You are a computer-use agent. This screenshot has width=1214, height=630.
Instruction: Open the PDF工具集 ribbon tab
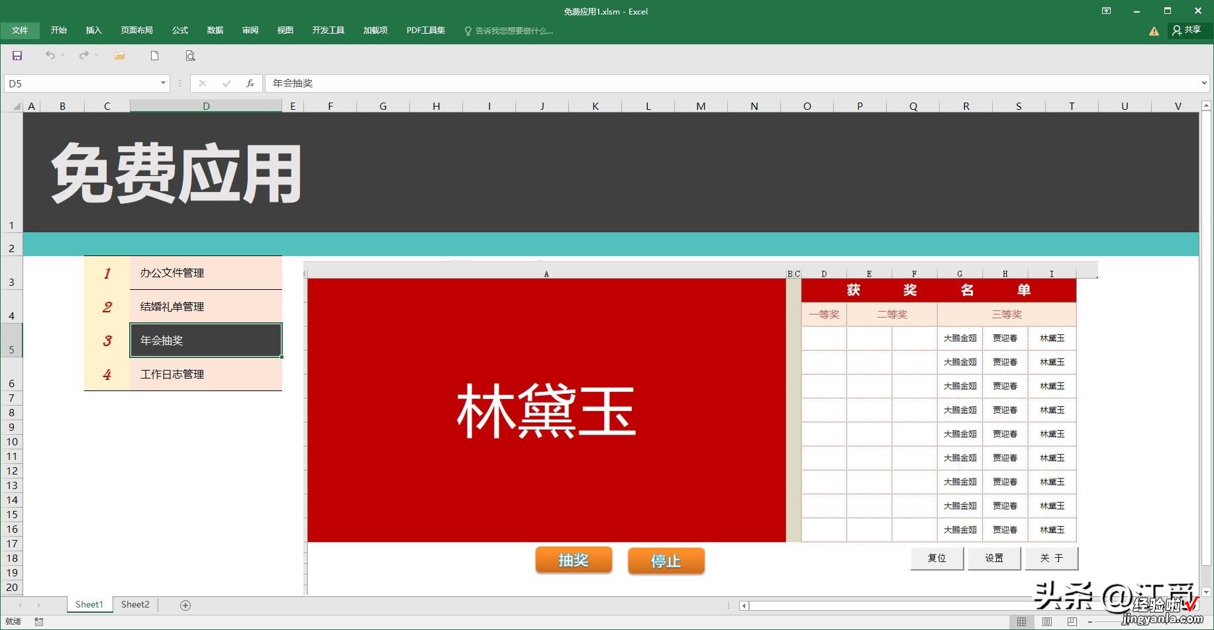(426, 30)
